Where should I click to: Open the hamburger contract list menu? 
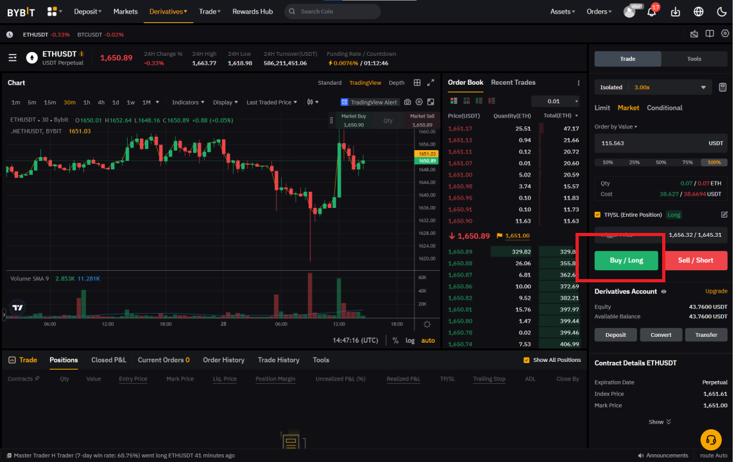(13, 58)
